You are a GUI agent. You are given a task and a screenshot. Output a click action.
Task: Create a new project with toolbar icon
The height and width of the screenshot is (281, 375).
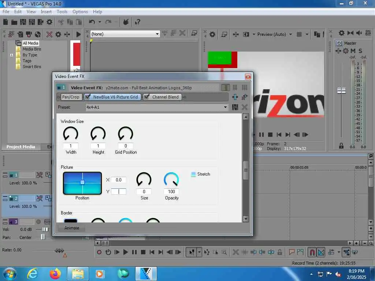tap(5, 22)
